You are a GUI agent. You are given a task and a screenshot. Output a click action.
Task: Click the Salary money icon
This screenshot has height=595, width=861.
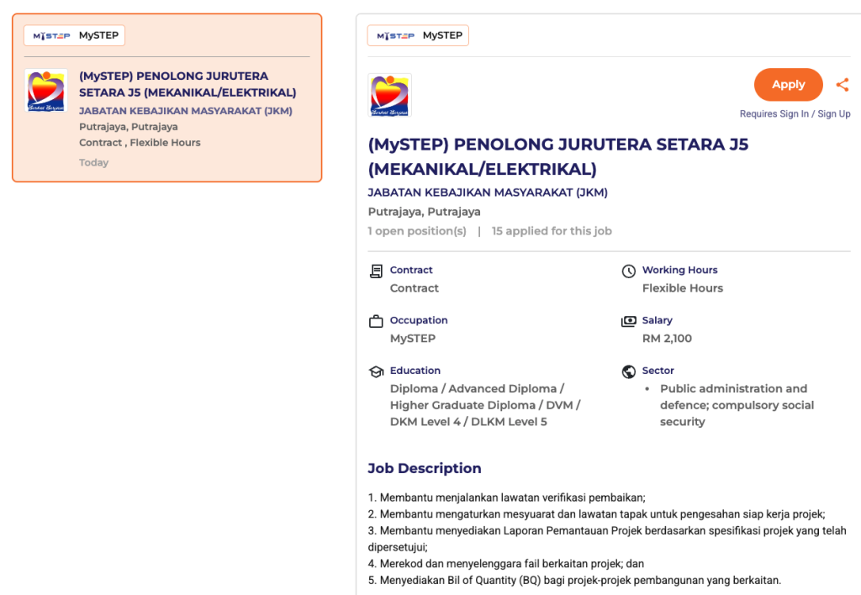coord(628,321)
